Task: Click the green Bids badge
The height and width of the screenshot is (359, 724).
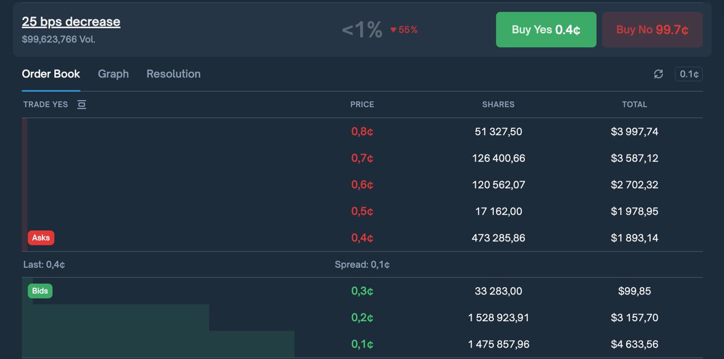Action: pyautogui.click(x=40, y=291)
